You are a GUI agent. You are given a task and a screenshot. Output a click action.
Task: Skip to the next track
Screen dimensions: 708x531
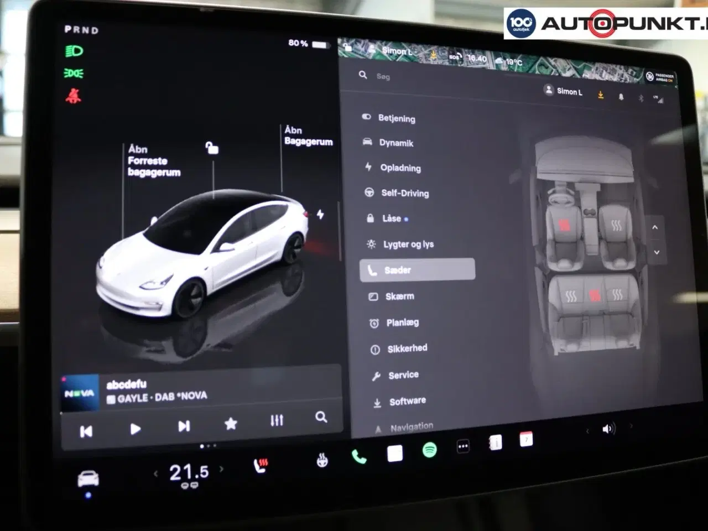[x=184, y=426]
